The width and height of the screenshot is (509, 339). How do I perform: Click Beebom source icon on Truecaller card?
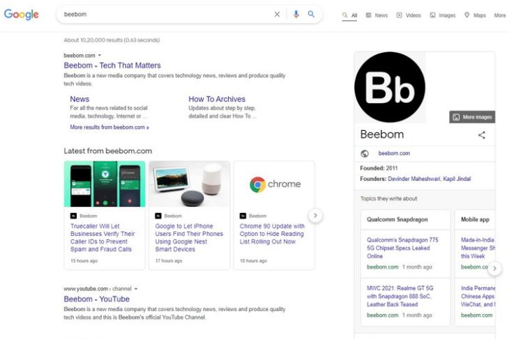coord(73,216)
